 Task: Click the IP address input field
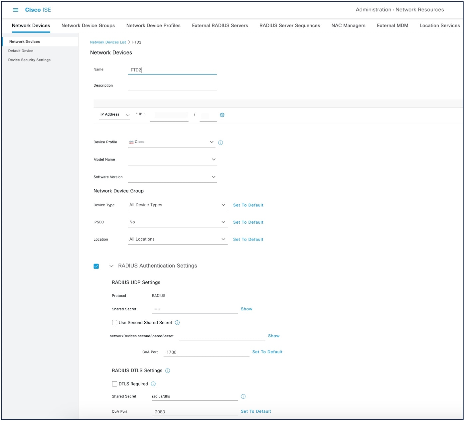169,115
